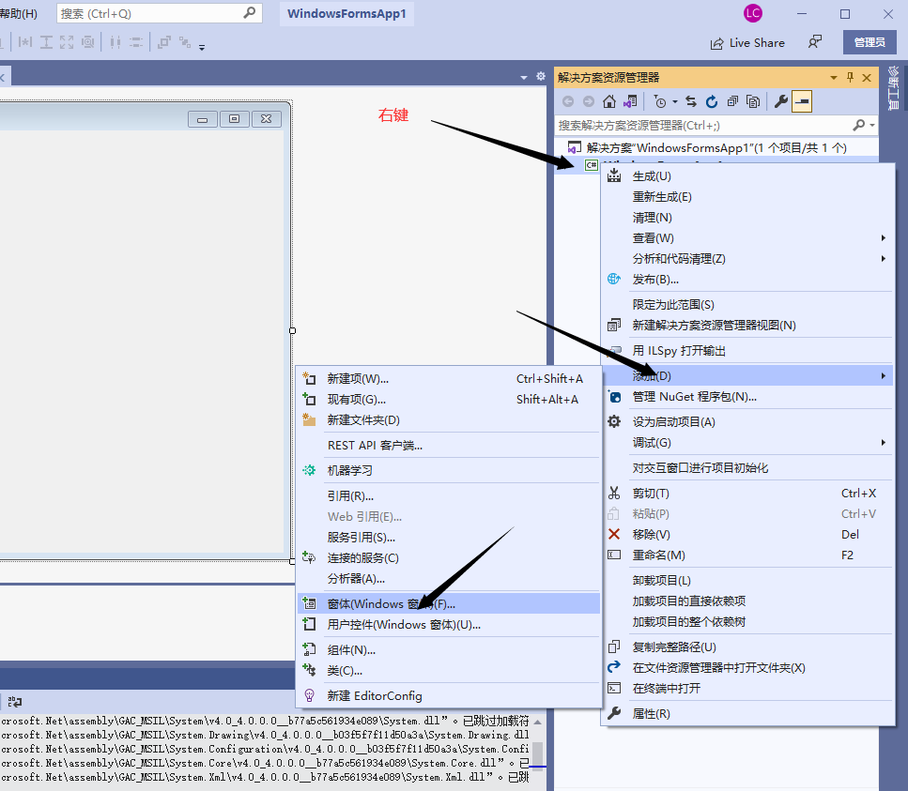
Task: Open pending changes filter clock icon
Action: 659,102
